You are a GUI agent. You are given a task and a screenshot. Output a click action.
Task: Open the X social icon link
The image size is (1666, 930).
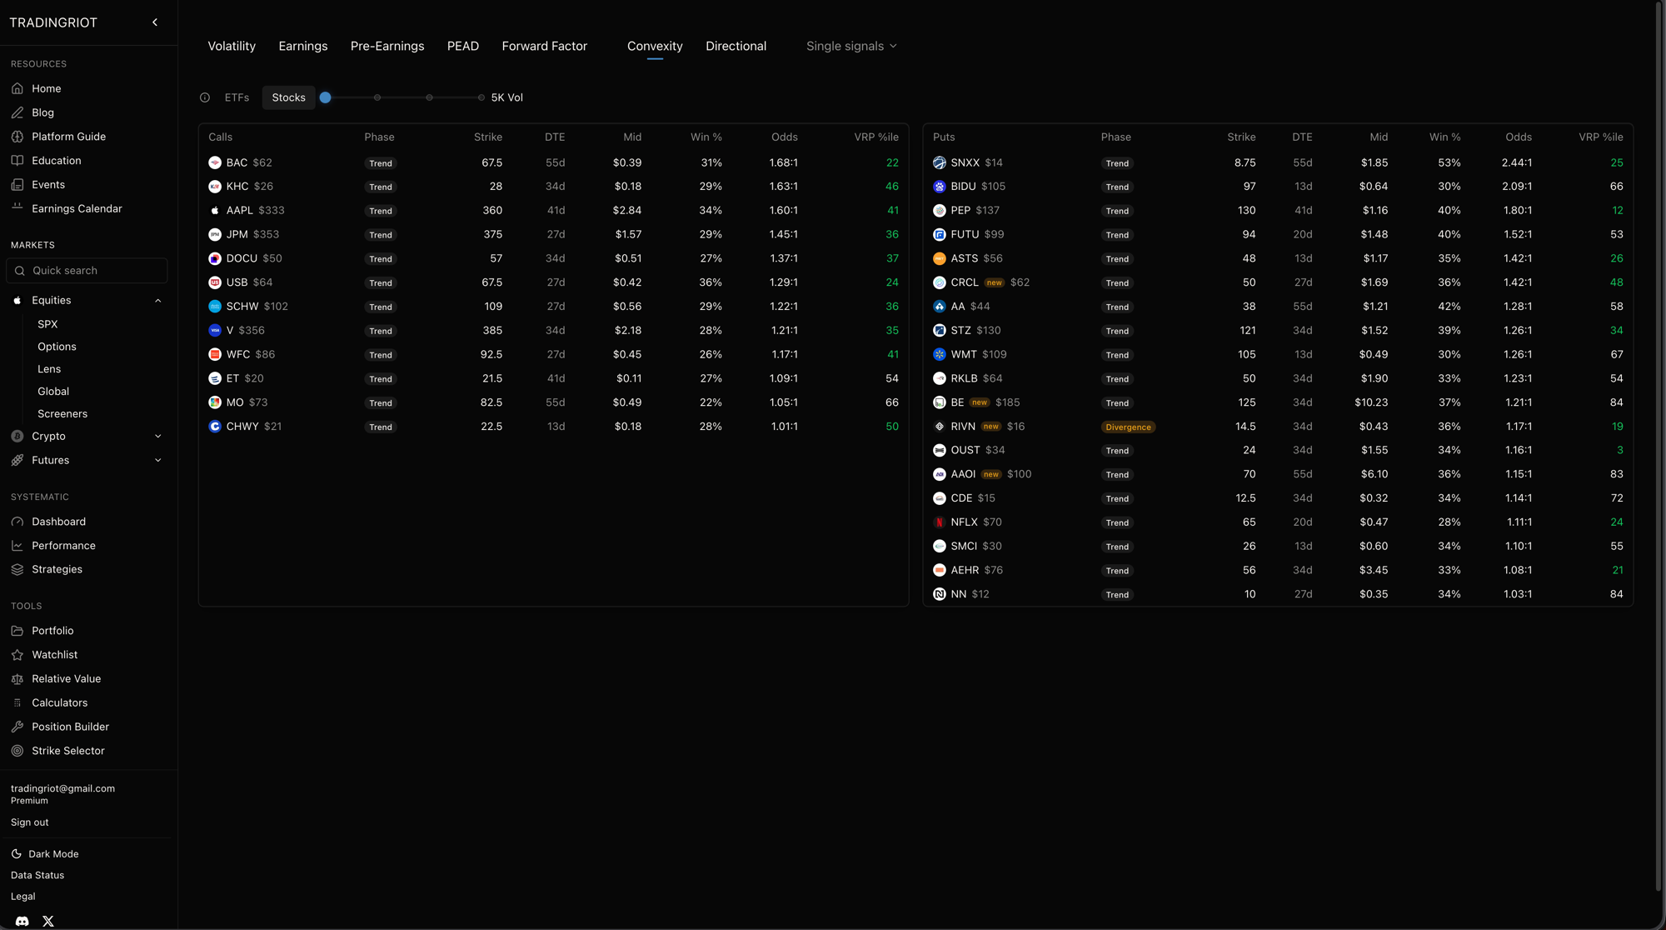tap(48, 921)
